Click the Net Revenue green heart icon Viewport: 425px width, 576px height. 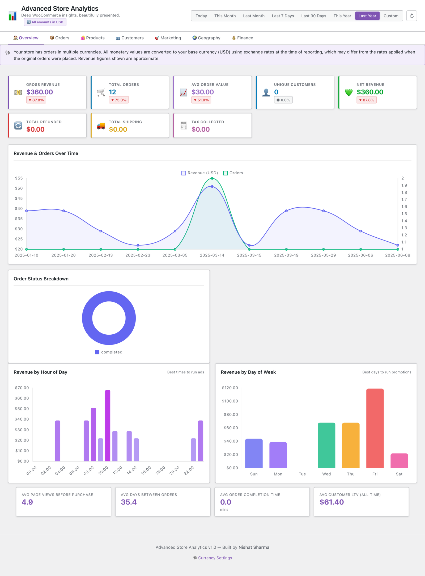coord(349,92)
